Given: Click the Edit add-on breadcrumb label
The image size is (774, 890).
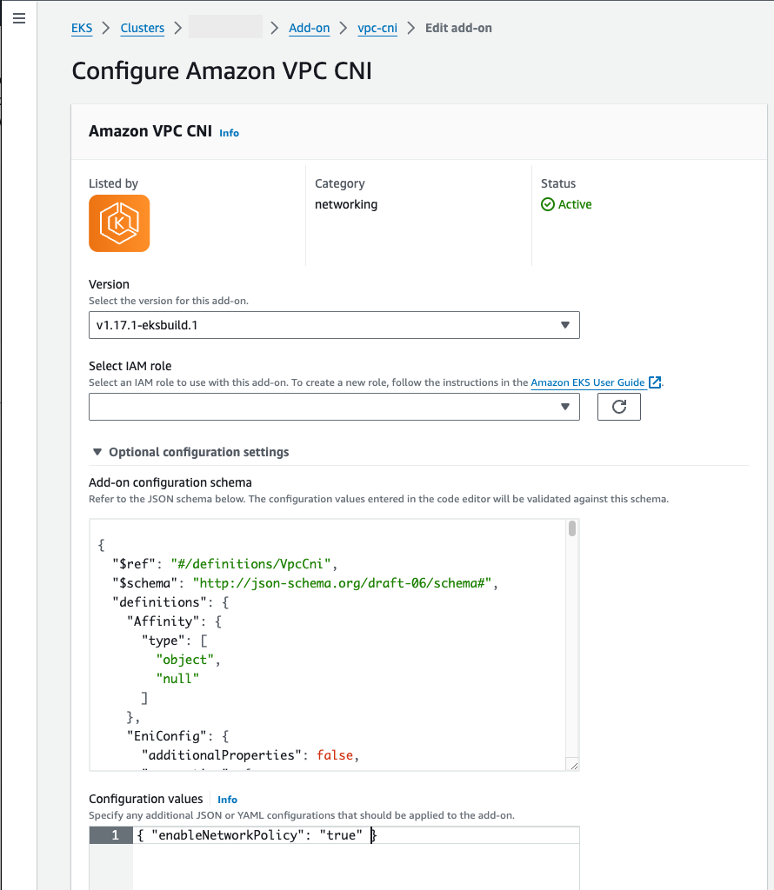Looking at the screenshot, I should coord(458,27).
